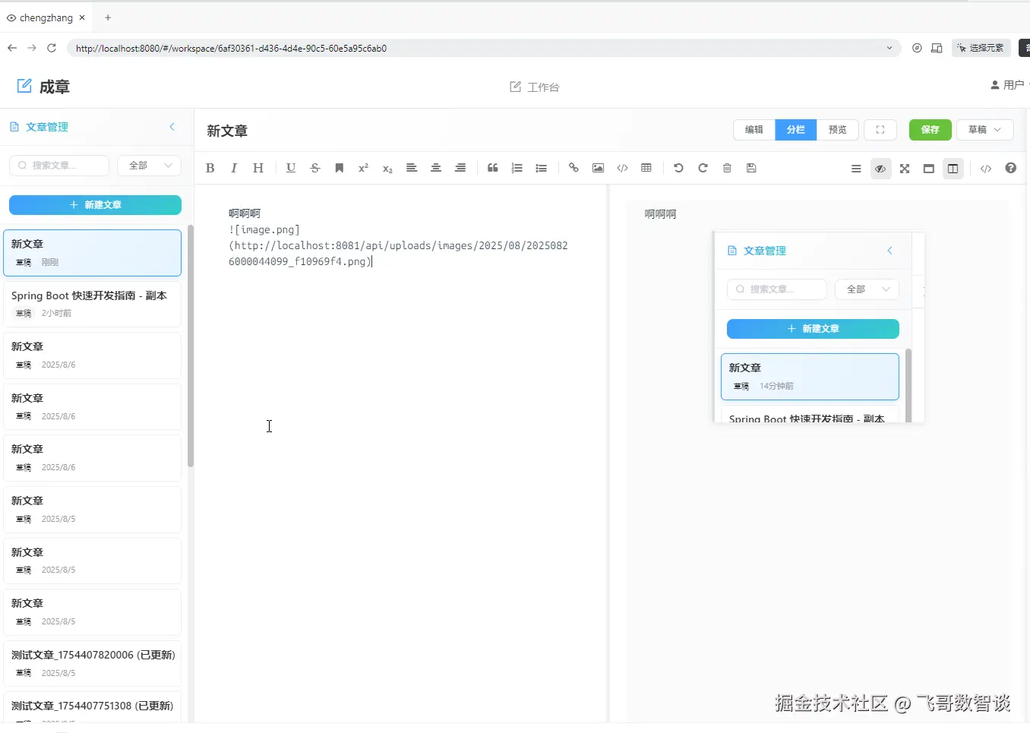Screen dimensions: 1030x733
Task: Switch to 预览 mode tab
Action: point(838,130)
